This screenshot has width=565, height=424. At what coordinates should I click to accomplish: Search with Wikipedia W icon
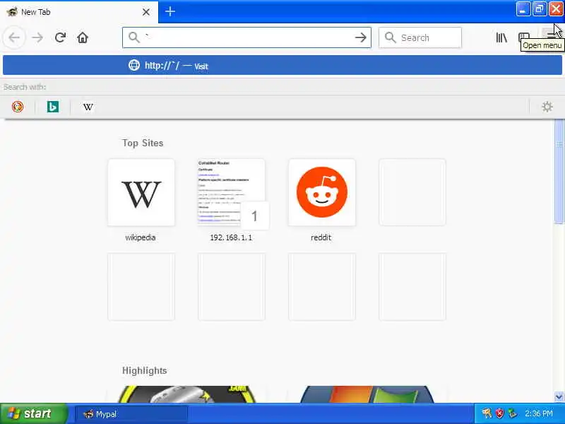click(x=88, y=107)
